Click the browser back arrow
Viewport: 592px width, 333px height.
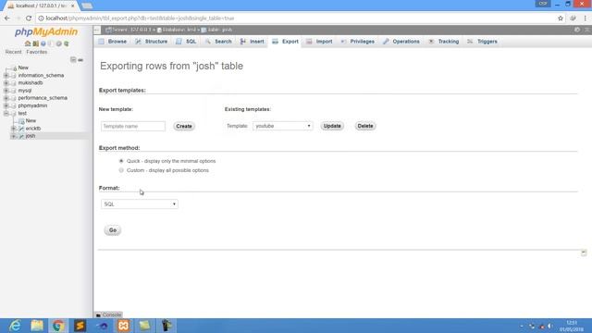(x=7, y=18)
